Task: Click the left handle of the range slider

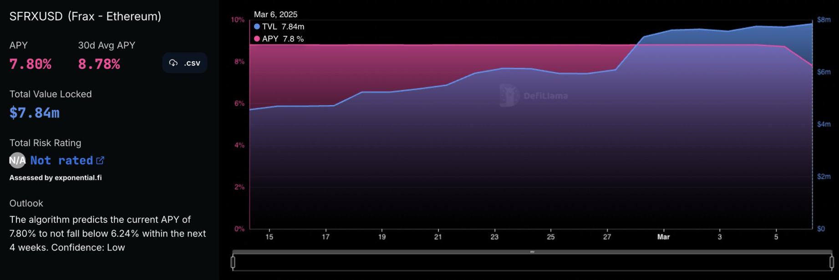Action: pos(233,262)
